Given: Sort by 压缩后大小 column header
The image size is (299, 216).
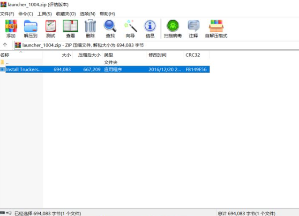Looking at the screenshot, I should [87, 55].
